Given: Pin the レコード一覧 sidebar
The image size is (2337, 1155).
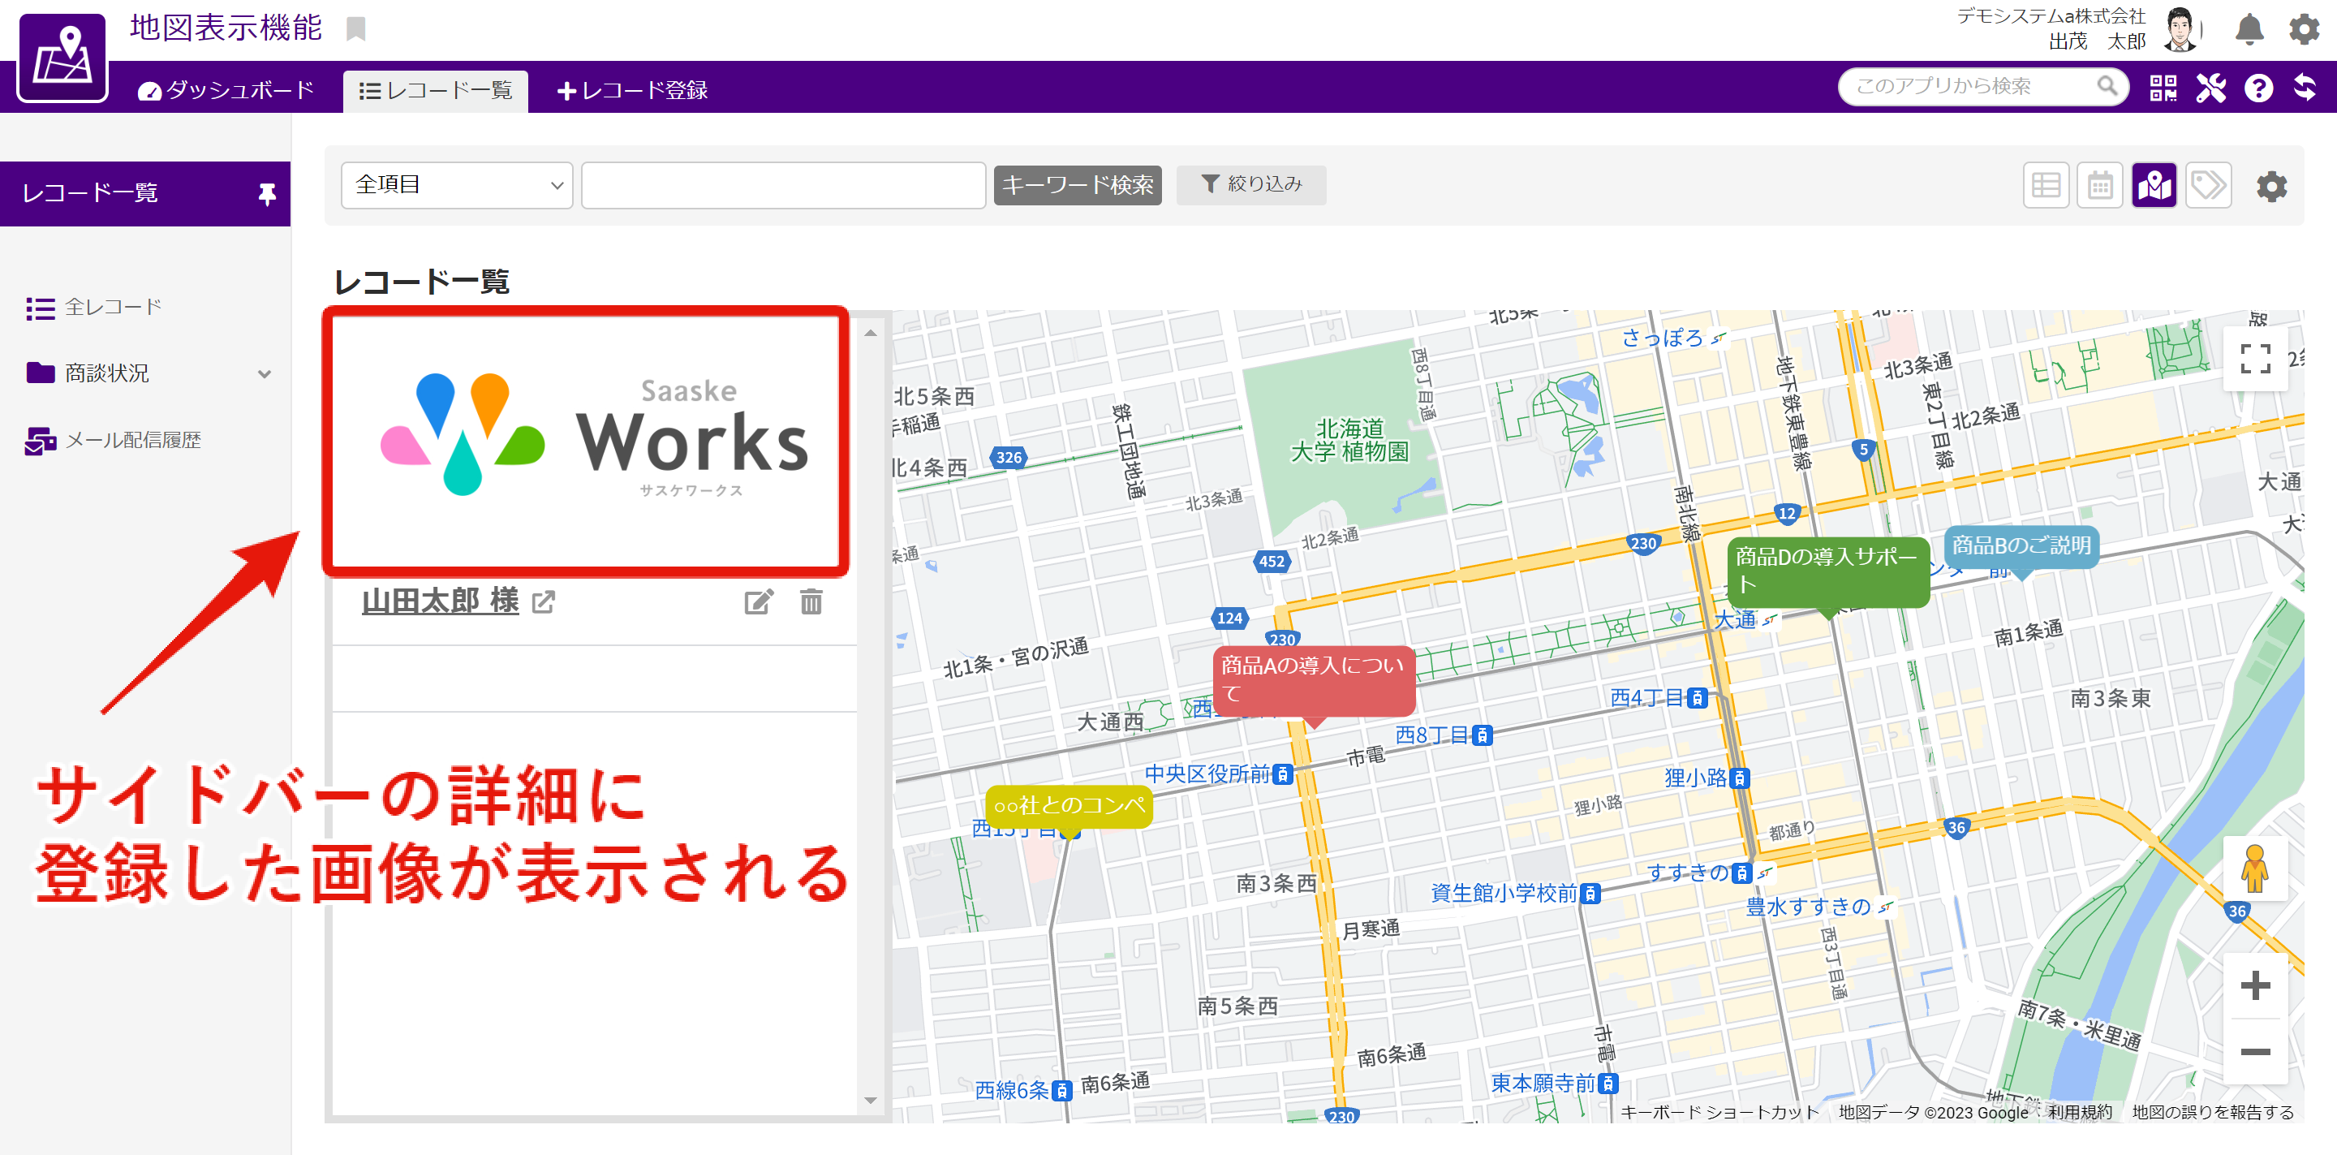Looking at the screenshot, I should tap(267, 193).
